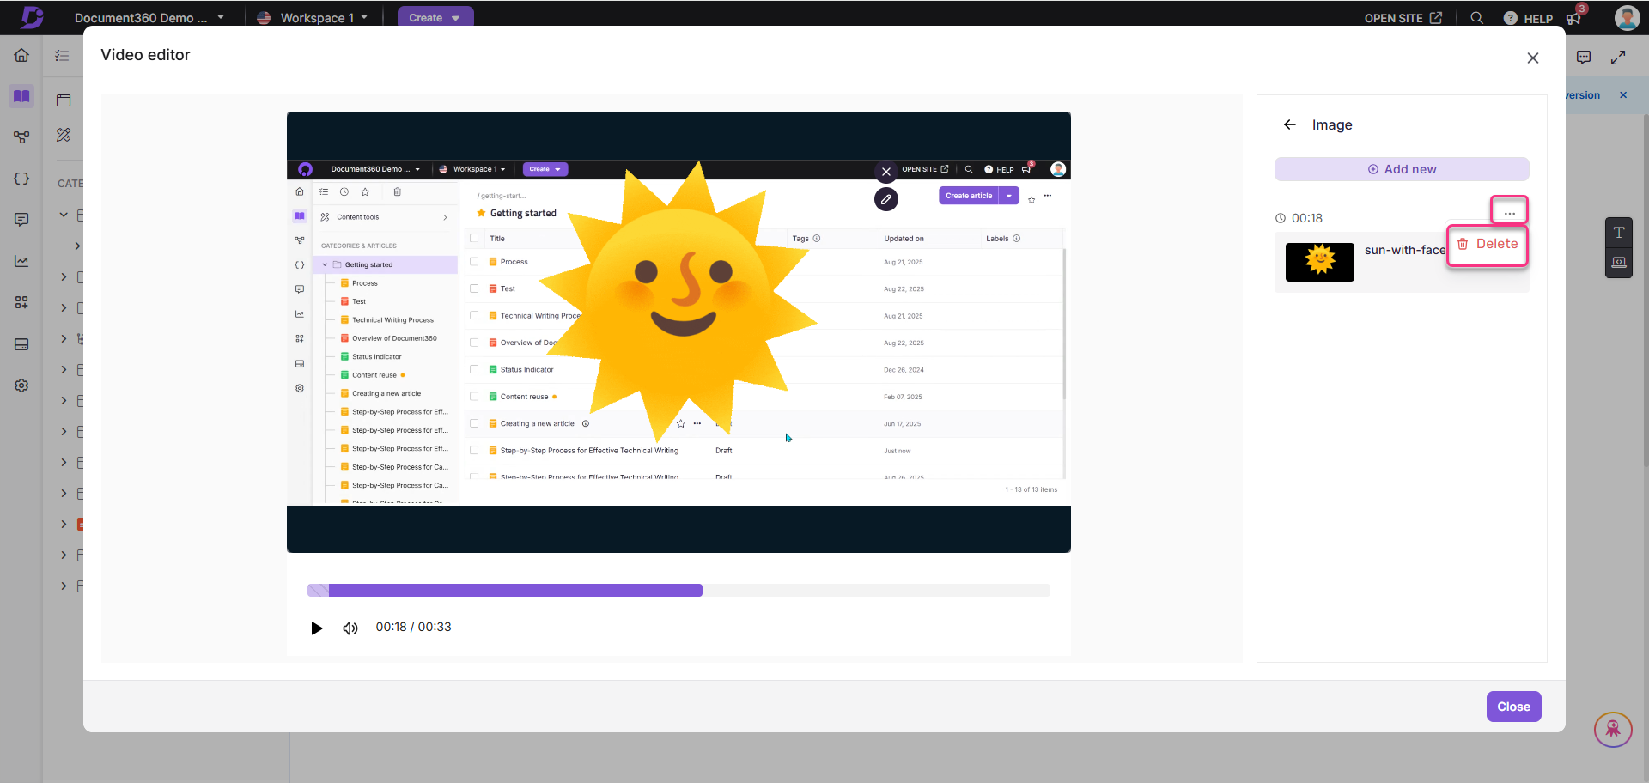Play the video in the editor
Image resolution: width=1649 pixels, height=783 pixels.
pyautogui.click(x=317, y=628)
